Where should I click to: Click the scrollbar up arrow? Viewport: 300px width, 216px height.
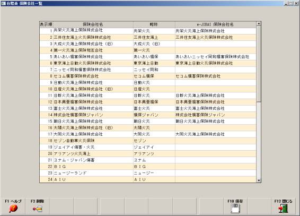259,24
